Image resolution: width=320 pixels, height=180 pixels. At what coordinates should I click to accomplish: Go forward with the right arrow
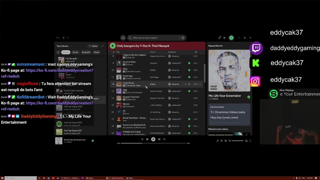68,38
